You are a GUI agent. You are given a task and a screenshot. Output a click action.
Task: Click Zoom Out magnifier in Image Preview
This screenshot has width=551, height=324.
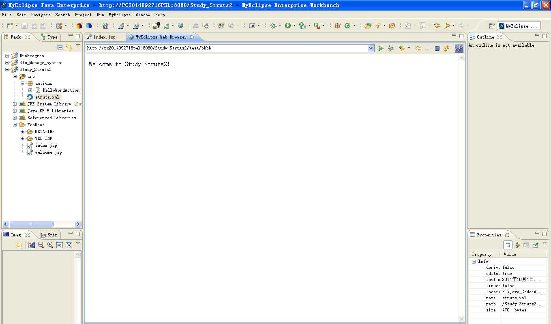(x=41, y=245)
